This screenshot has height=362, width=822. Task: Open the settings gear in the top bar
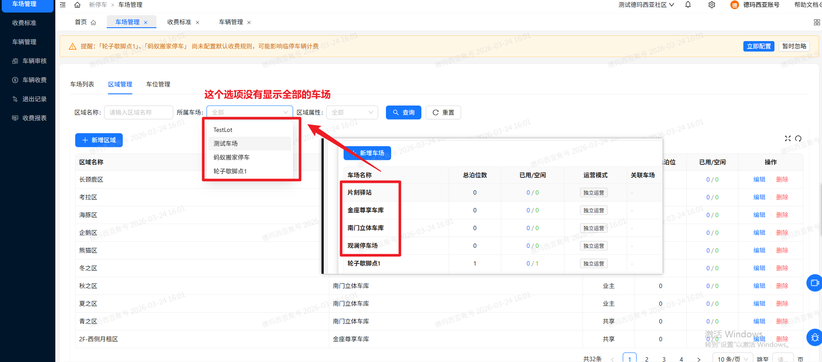point(712,5)
